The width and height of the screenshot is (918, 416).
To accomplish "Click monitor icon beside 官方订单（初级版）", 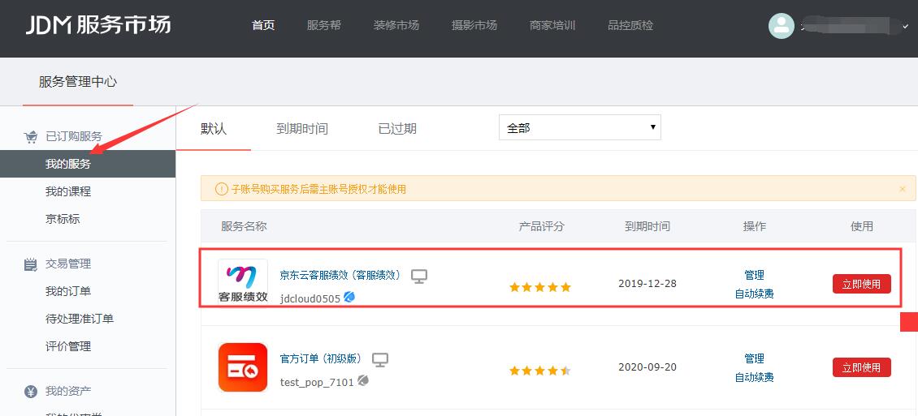I will click(x=380, y=360).
